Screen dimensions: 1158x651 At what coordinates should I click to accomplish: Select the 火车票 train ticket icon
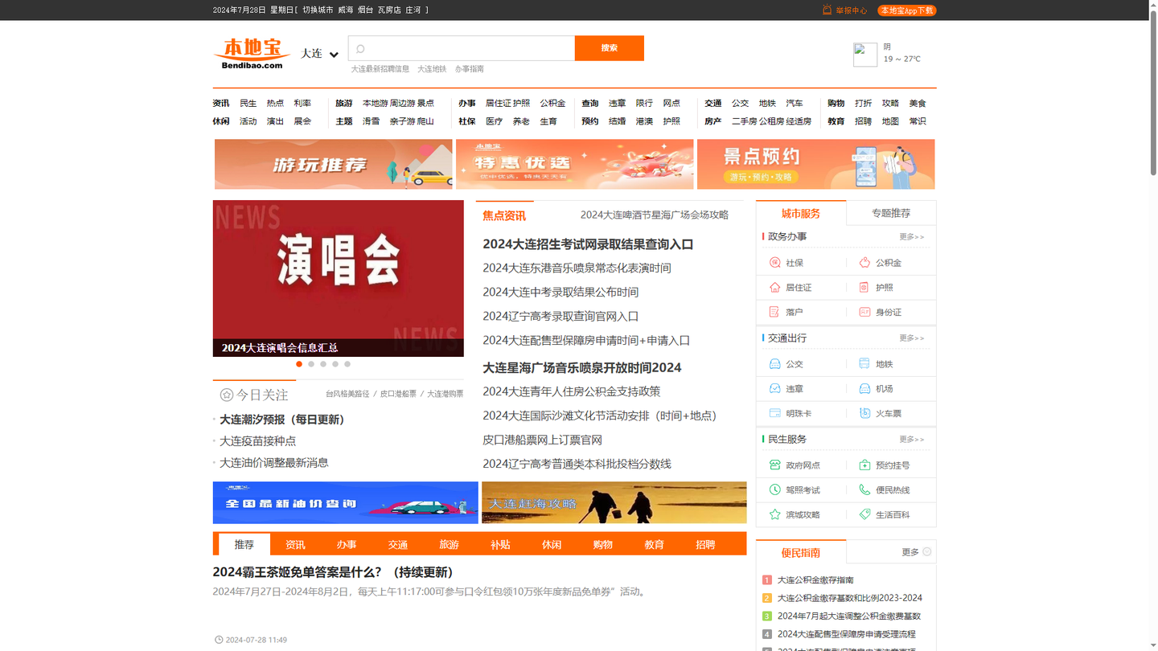tap(864, 413)
